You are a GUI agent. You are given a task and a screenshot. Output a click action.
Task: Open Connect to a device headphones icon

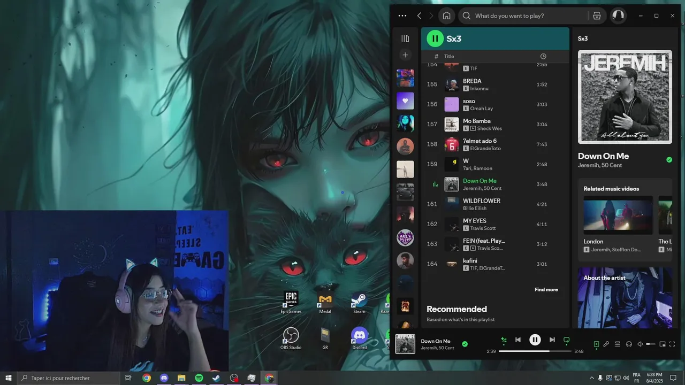click(x=629, y=344)
